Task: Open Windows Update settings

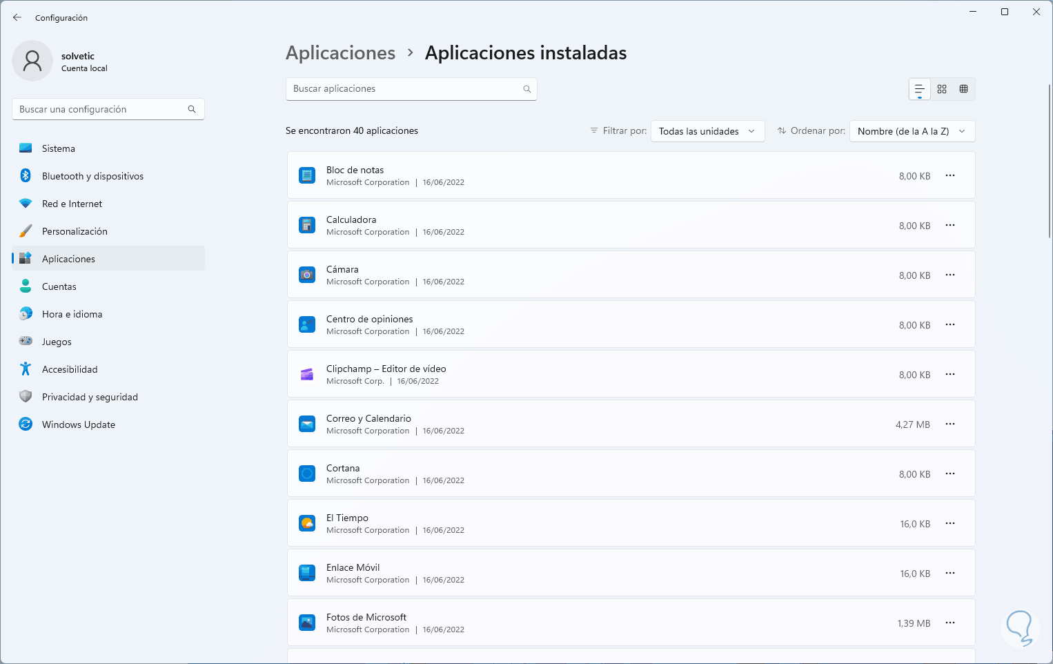Action: [108, 424]
